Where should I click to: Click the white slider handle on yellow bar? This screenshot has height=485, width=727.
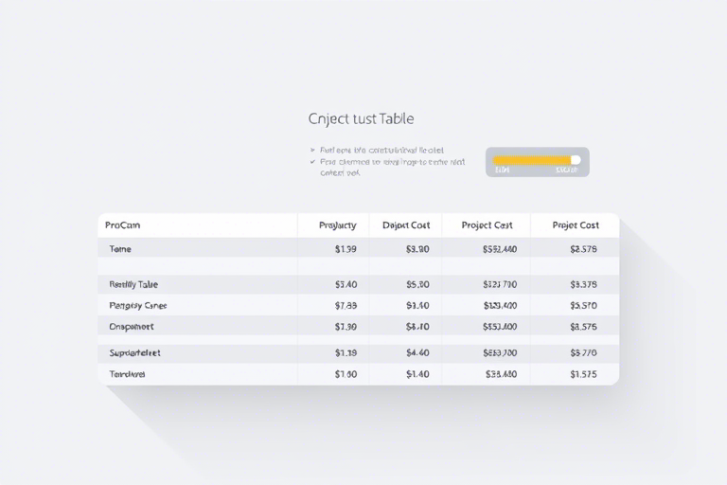576,160
